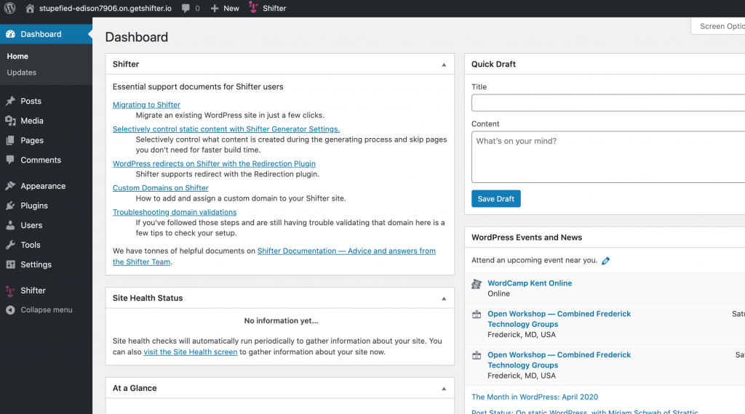745x414 pixels.
Task: Open Troubleshooting domain validations link
Action: pyautogui.click(x=175, y=212)
